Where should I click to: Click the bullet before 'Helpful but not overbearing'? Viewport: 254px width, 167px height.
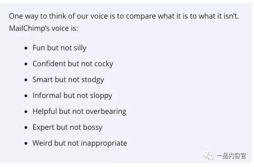(x=26, y=112)
